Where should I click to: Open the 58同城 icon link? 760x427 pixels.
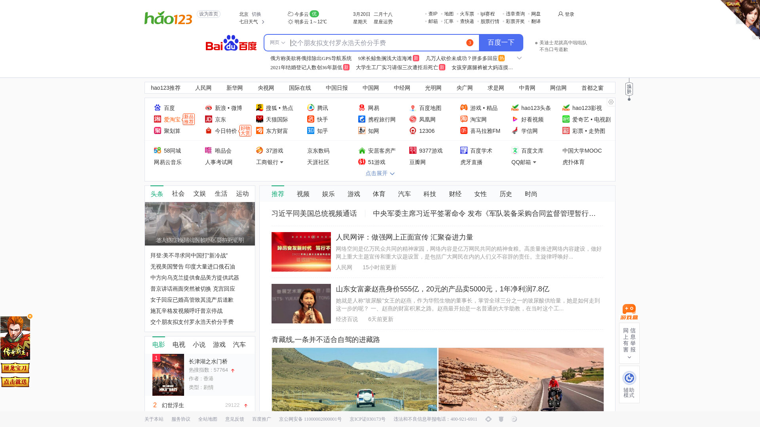pyautogui.click(x=158, y=150)
